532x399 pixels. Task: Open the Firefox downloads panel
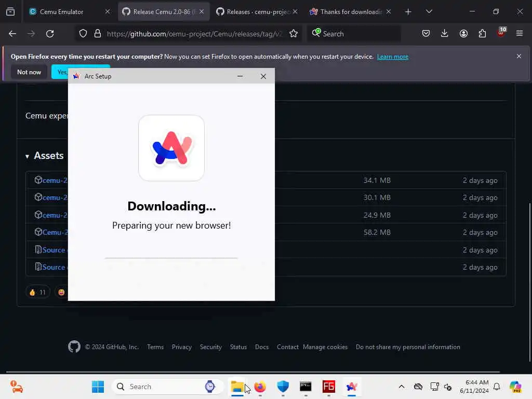[445, 34]
